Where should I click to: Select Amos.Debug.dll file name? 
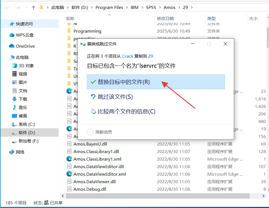click(x=90, y=189)
